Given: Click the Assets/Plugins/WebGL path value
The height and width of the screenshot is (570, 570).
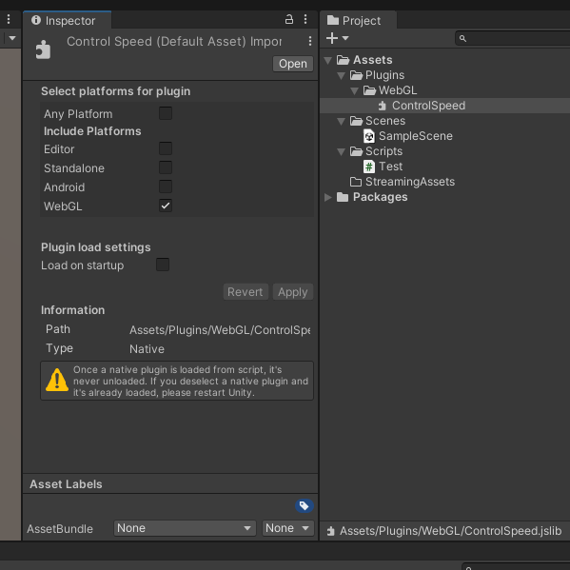Looking at the screenshot, I should (220, 330).
